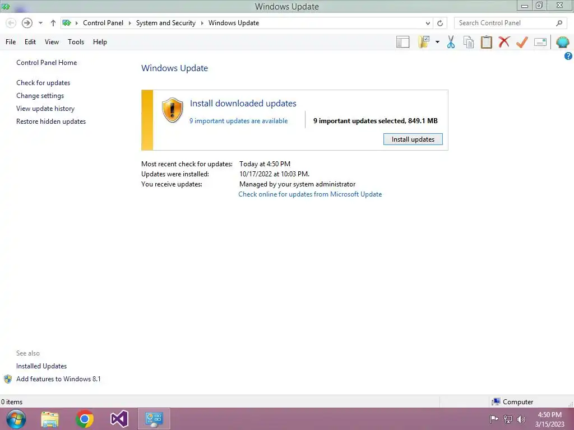Click the Copy documents icon
This screenshot has height=430, width=574.
click(x=469, y=42)
